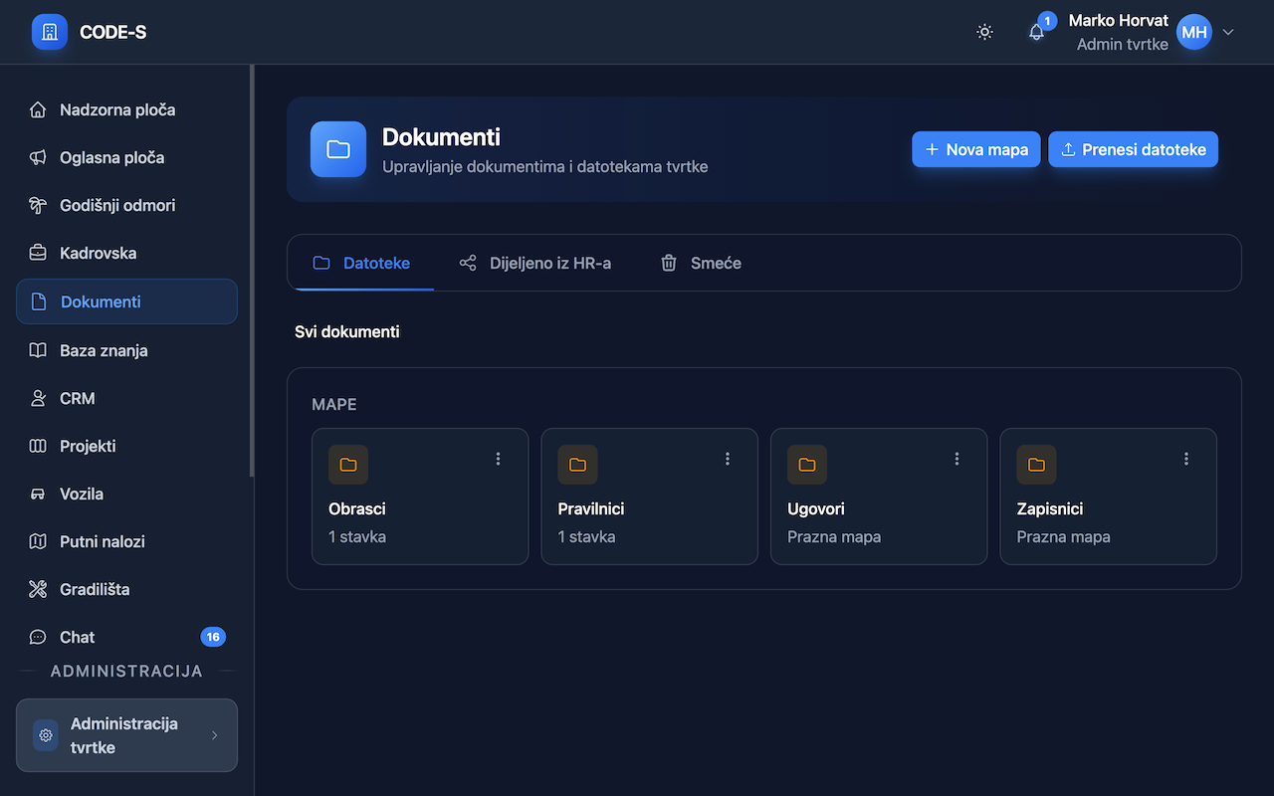1274x796 pixels.
Task: Open options menu for Obrasci folder
Action: [x=499, y=459]
